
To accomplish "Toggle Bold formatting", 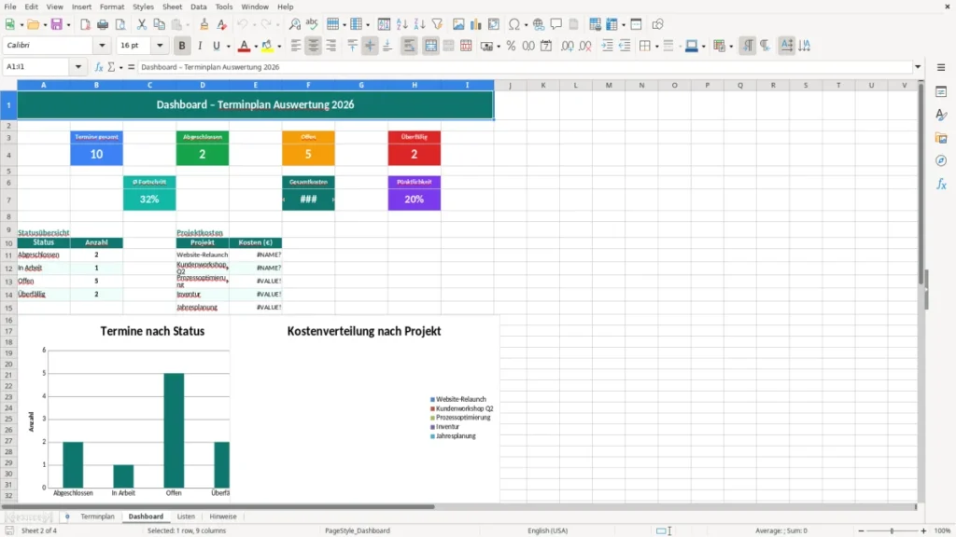I will coord(182,46).
